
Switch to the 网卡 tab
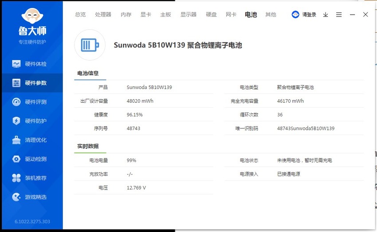(231, 15)
